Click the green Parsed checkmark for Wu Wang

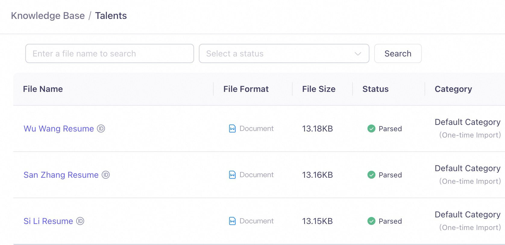pos(371,129)
